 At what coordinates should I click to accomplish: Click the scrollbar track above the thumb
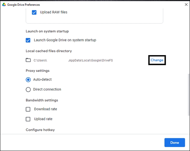coord(188,41)
